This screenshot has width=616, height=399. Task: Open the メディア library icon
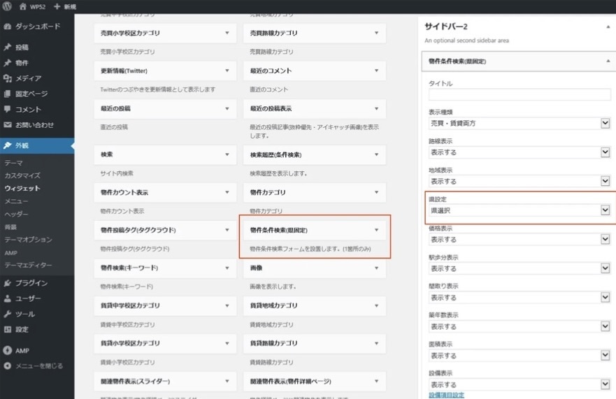pyautogui.click(x=8, y=78)
